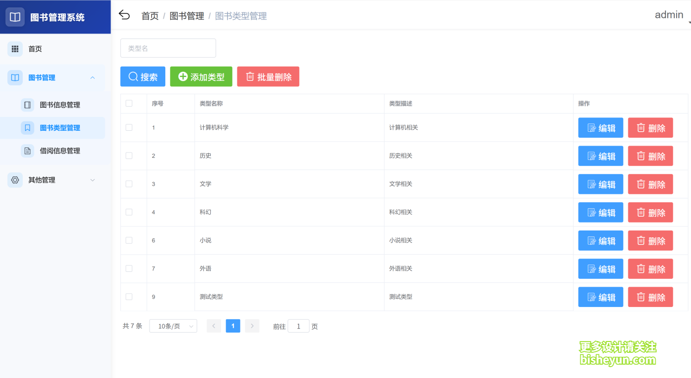Image resolution: width=691 pixels, height=378 pixels.
Task: Select the checkbox beside 测试类型
Action: (x=129, y=297)
